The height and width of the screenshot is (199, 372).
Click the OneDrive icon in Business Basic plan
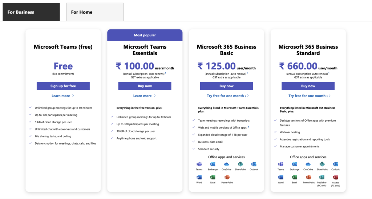pyautogui.click(x=227, y=164)
